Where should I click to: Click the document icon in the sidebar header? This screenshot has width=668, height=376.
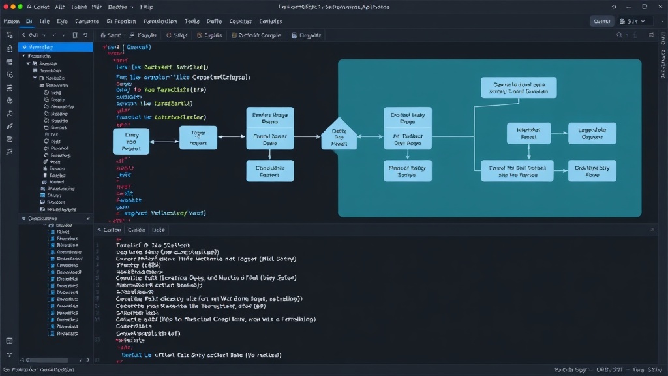(75, 35)
